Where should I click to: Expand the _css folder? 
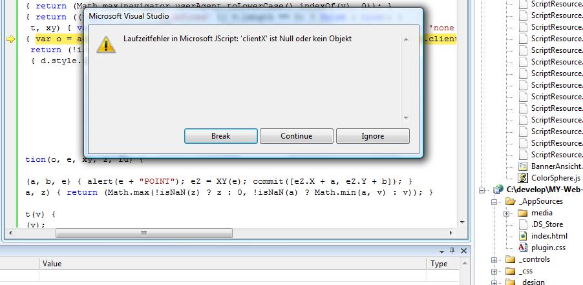pyautogui.click(x=494, y=271)
